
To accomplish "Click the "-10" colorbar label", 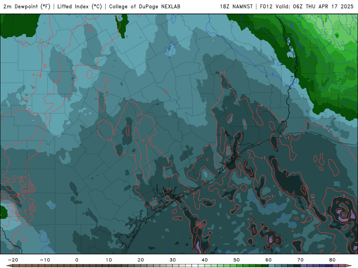I will tap(45, 260).
